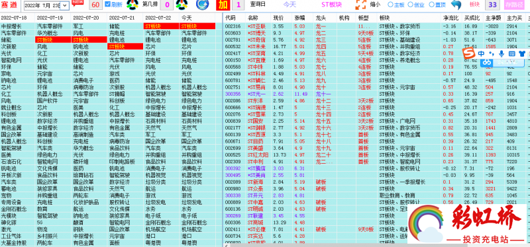The height and width of the screenshot is (247, 530).
Task: Click the 龙三 label for *ST奇信
Action: [321, 40]
